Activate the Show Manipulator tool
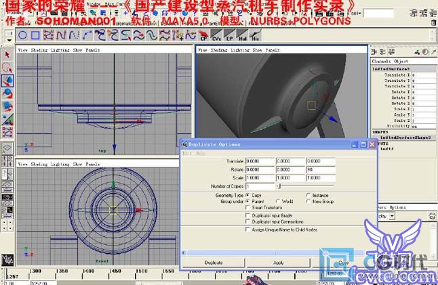The height and width of the screenshot is (285, 438). 7,119
